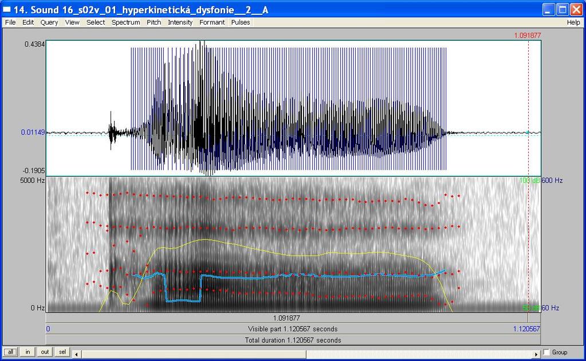Screen dimensions: 586x361
Task: Click the 'sel' zoom button
Action: point(62,352)
